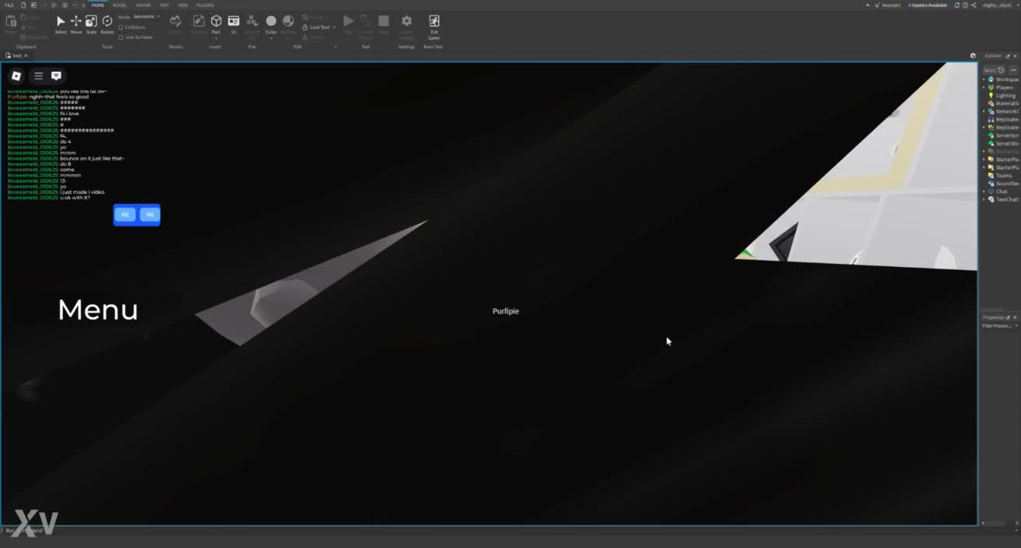The width and height of the screenshot is (1021, 548).
Task: Click the Update Available button
Action: 927,5
